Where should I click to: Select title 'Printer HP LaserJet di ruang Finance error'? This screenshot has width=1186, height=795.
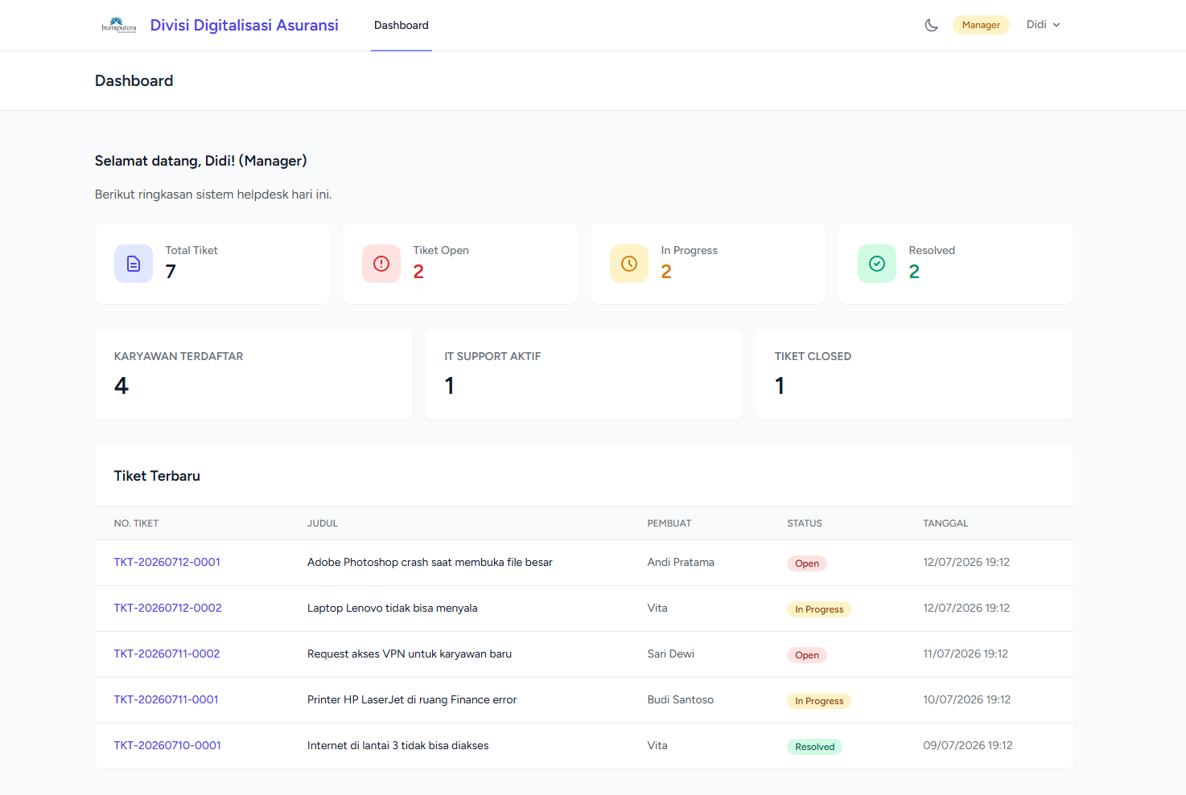point(412,699)
